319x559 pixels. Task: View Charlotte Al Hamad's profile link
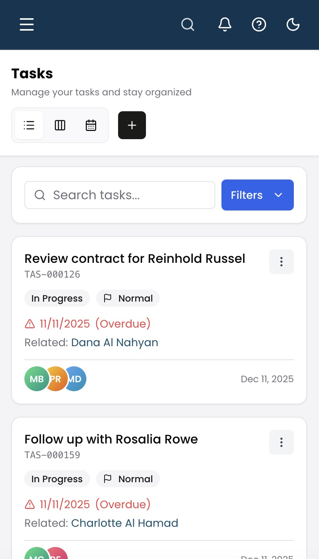pos(125,523)
